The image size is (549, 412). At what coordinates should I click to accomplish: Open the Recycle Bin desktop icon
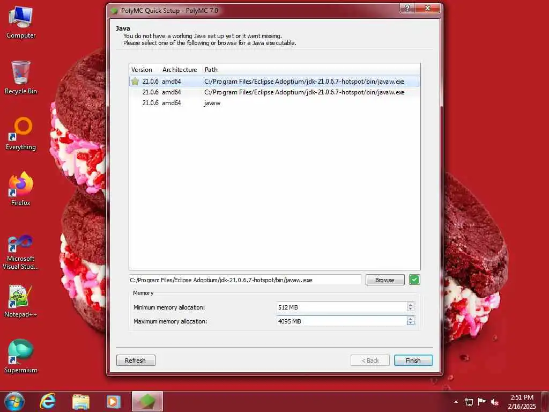click(x=21, y=78)
